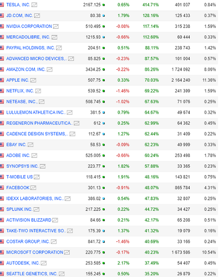This screenshot has height=277, width=220.
Task: Follow the APPLE INC. link
Action: pos(18,80)
